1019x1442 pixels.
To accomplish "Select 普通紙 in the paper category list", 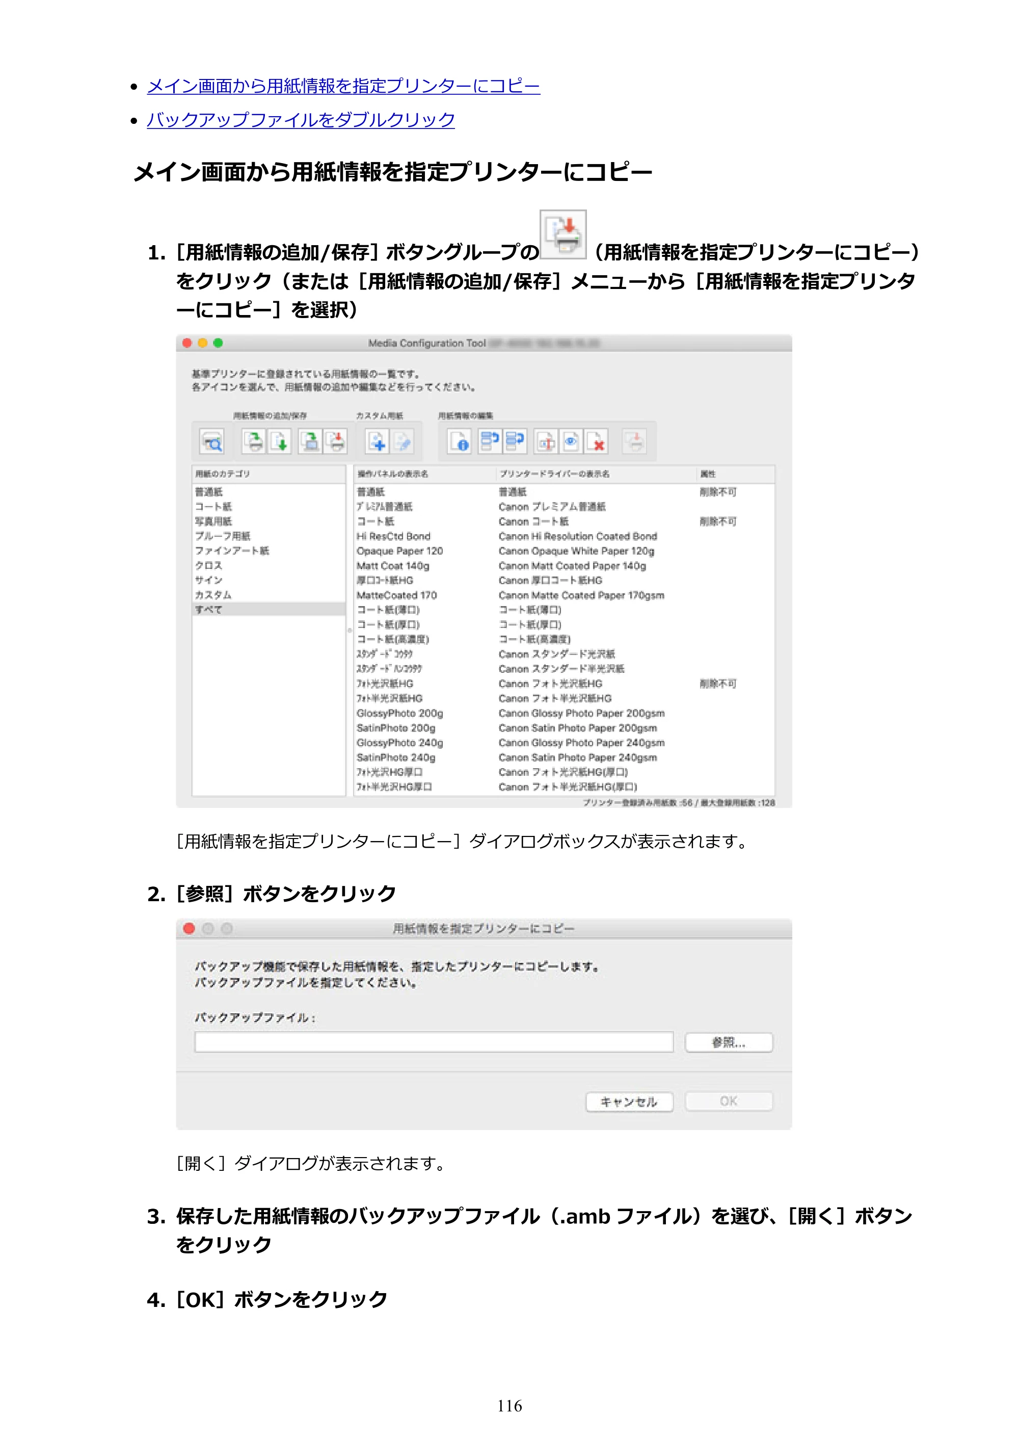I will 269,492.
